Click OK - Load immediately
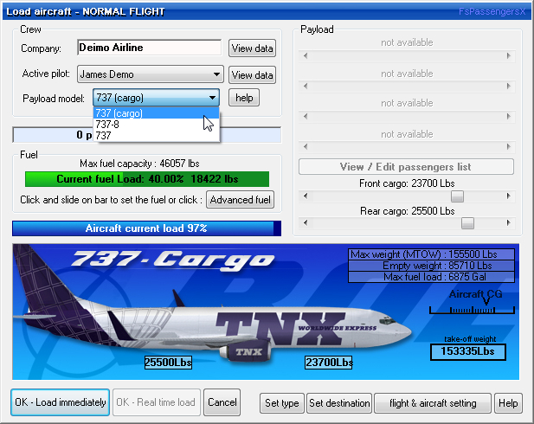Image resolution: width=534 pixels, height=424 pixels. pyautogui.click(x=61, y=402)
